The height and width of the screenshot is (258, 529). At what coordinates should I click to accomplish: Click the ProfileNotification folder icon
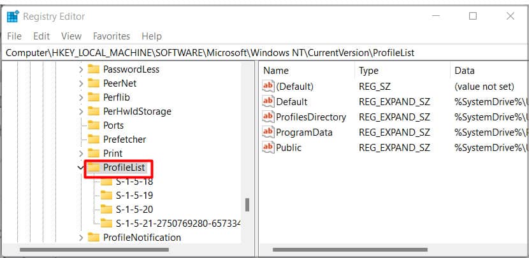[x=94, y=238]
